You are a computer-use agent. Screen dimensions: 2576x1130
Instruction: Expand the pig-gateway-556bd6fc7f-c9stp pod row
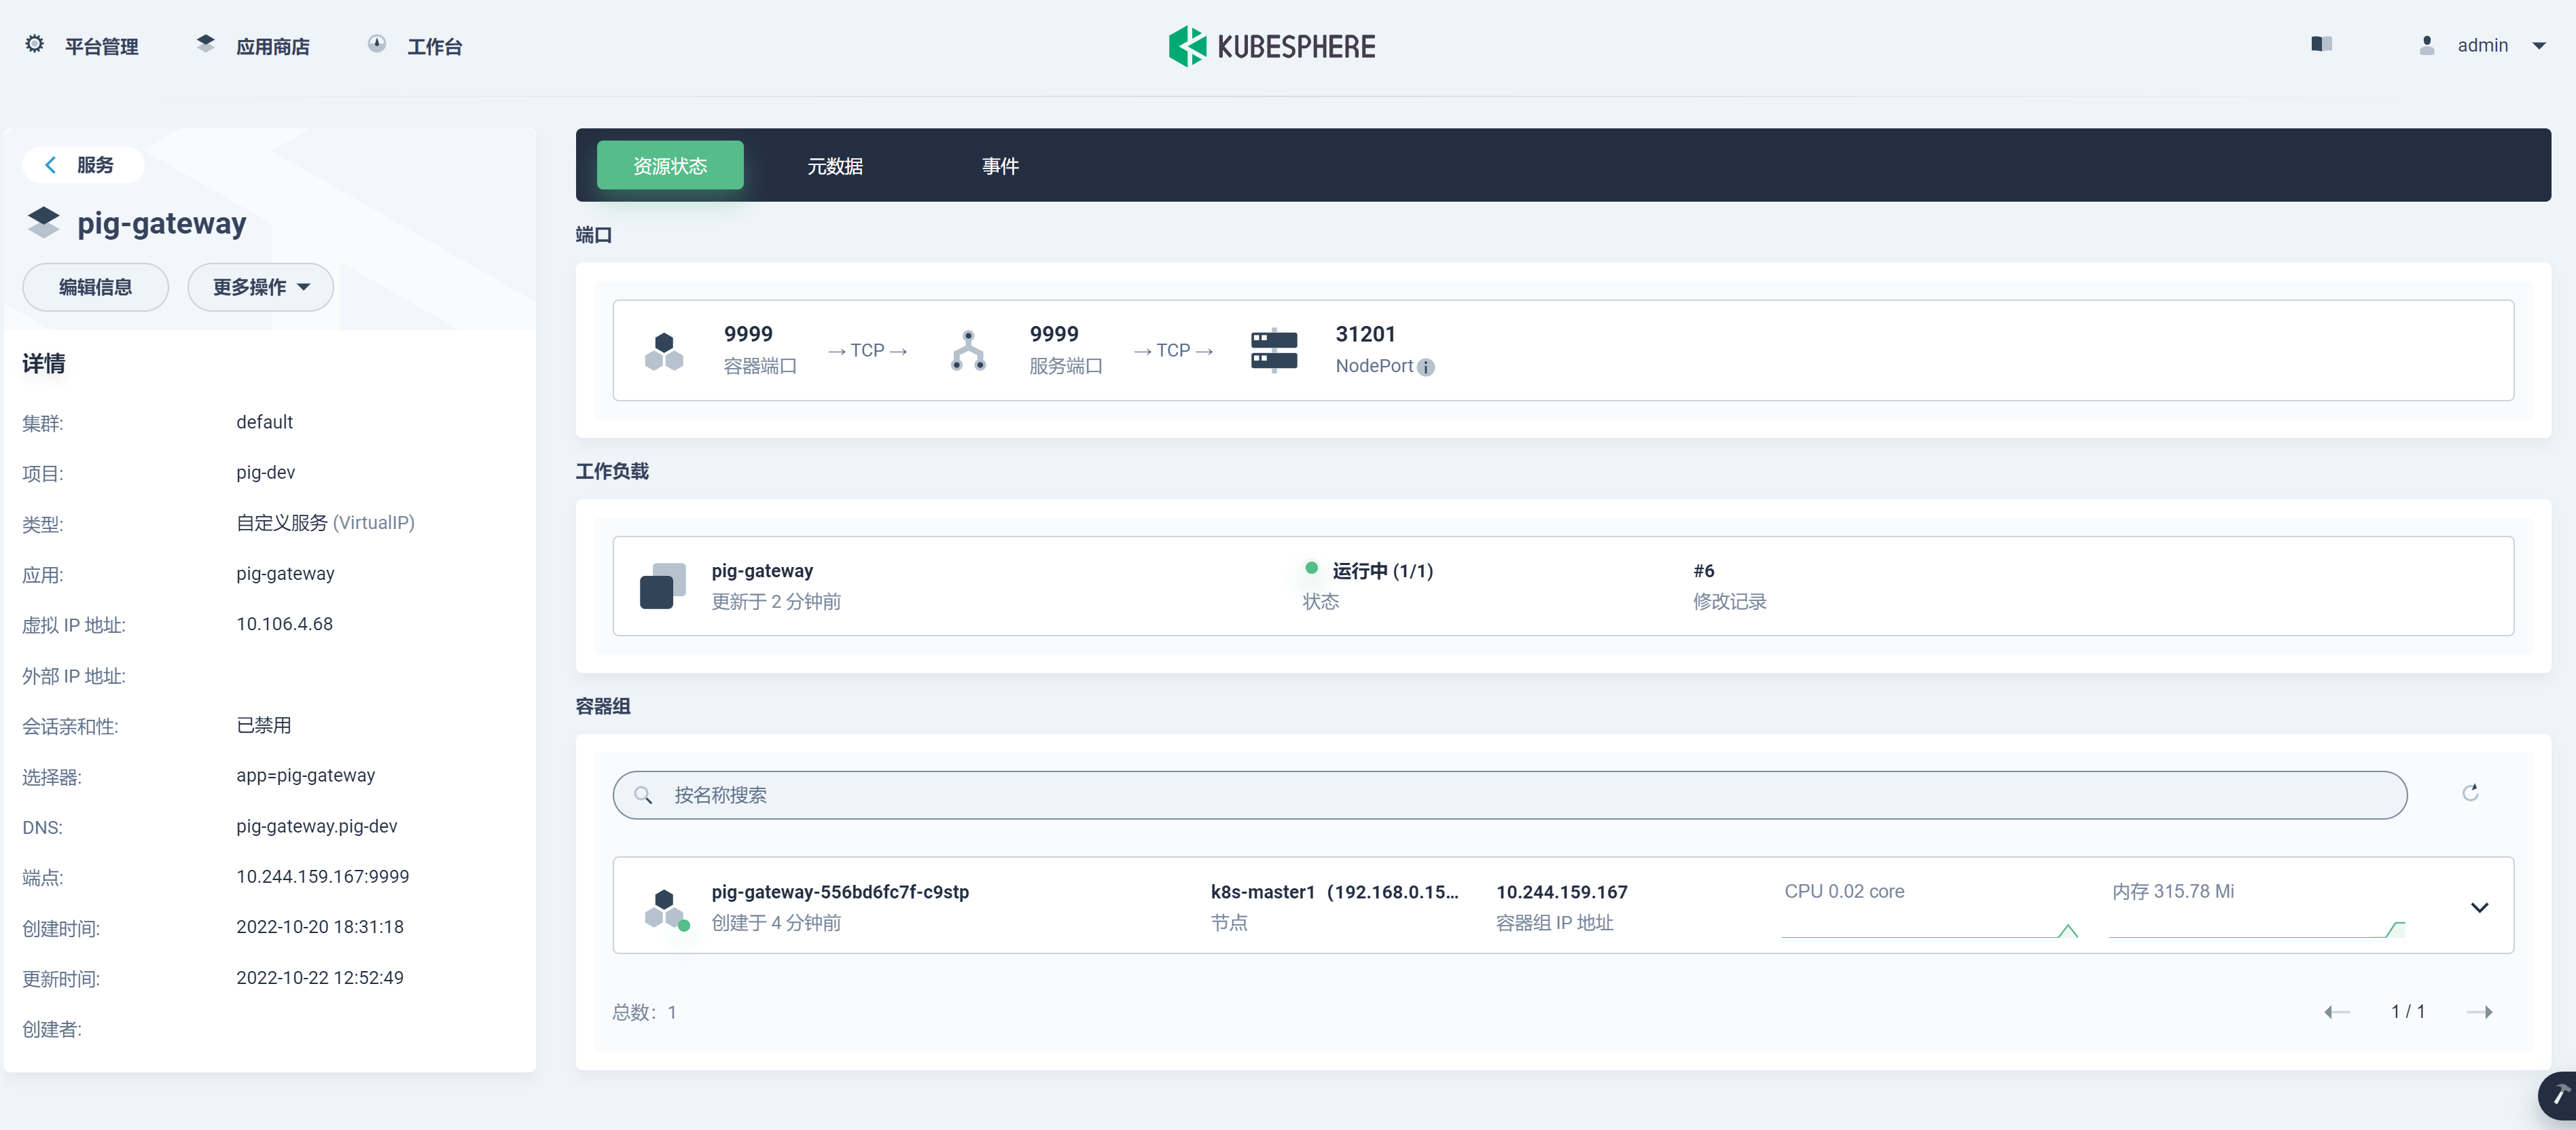[x=2479, y=907]
